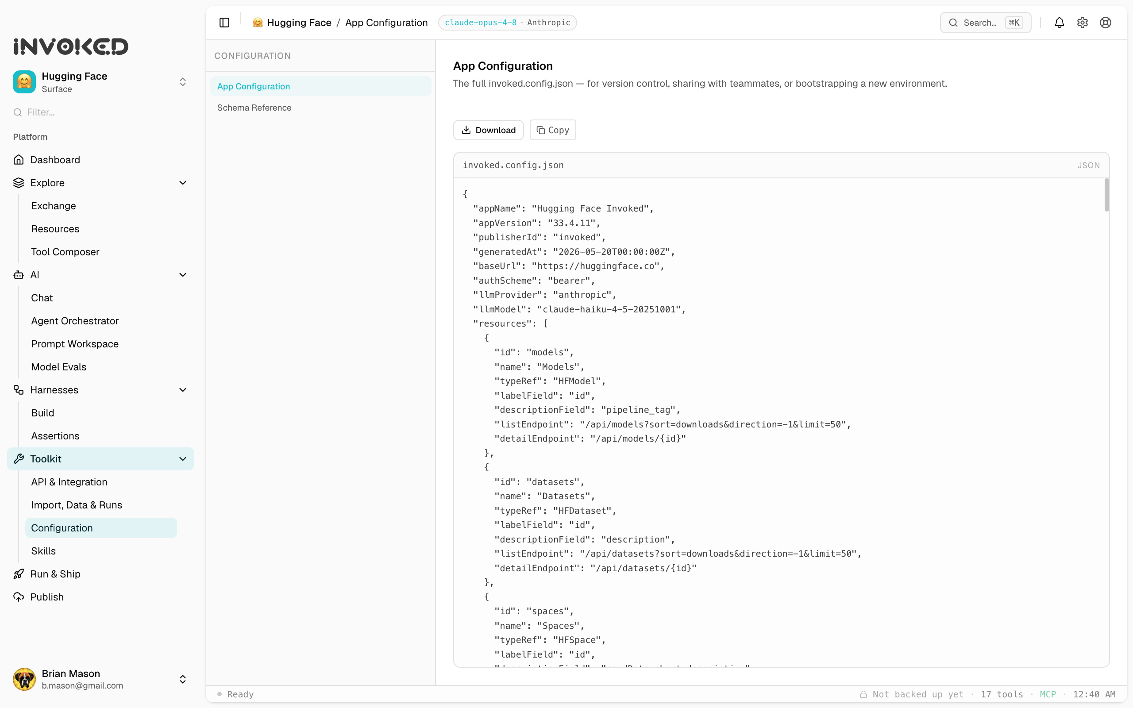Click the invoked.config.json file name header
The width and height of the screenshot is (1133, 708).
pyautogui.click(x=513, y=165)
